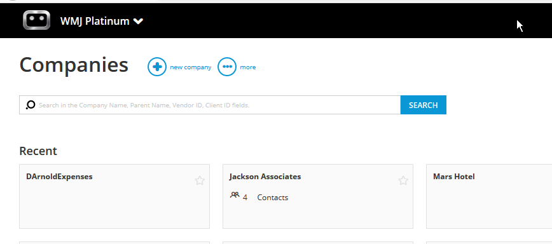This screenshot has width=552, height=244.
Task: Click the robot logo icon
Action: point(37,20)
